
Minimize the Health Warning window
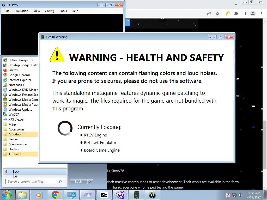pyautogui.click(x=212, y=37)
